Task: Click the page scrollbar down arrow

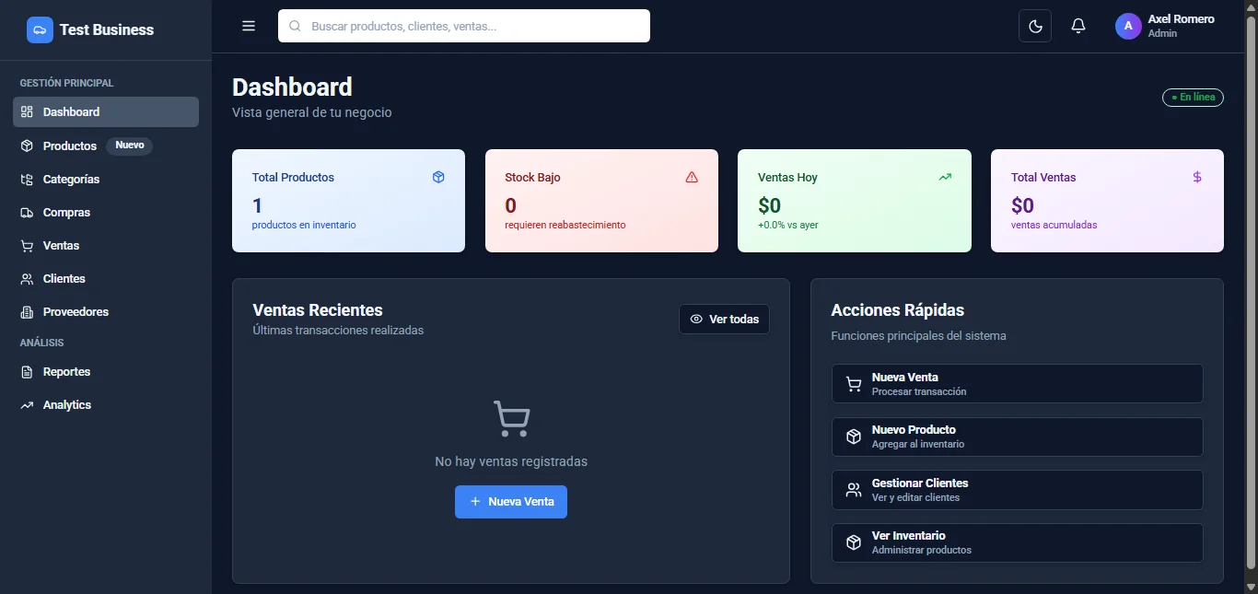Action: coord(1250,587)
